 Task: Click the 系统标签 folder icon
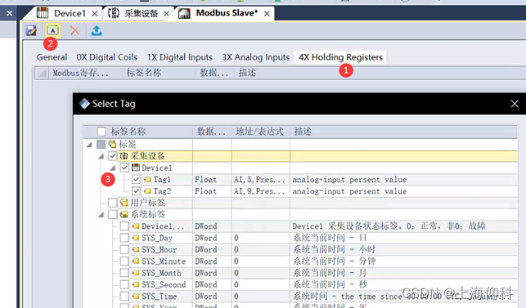[124, 214]
